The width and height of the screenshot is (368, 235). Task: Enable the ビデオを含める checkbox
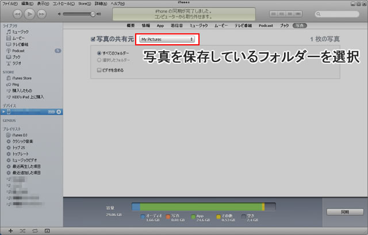coord(99,70)
